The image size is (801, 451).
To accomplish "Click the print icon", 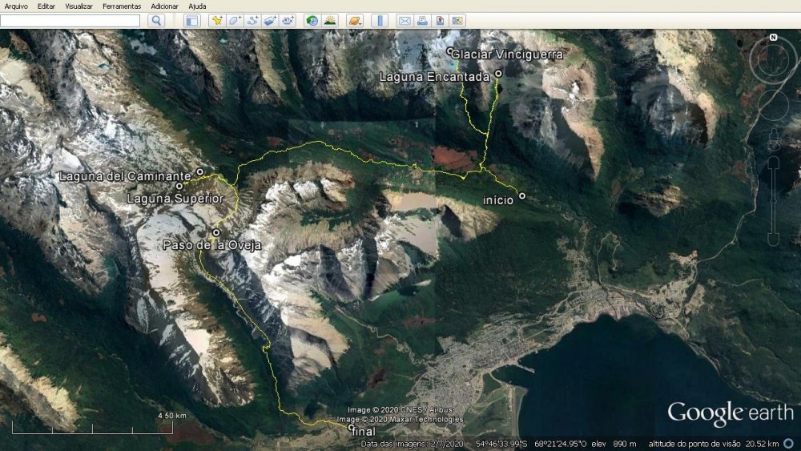I will click(x=422, y=21).
